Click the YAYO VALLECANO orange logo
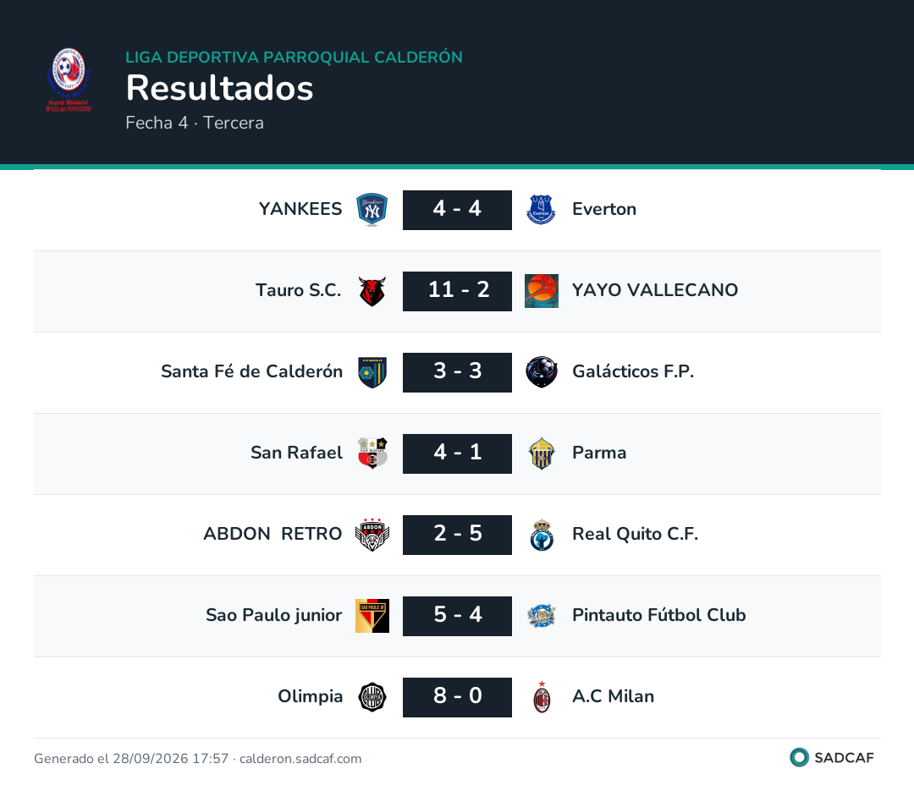The image size is (914, 802). click(541, 291)
